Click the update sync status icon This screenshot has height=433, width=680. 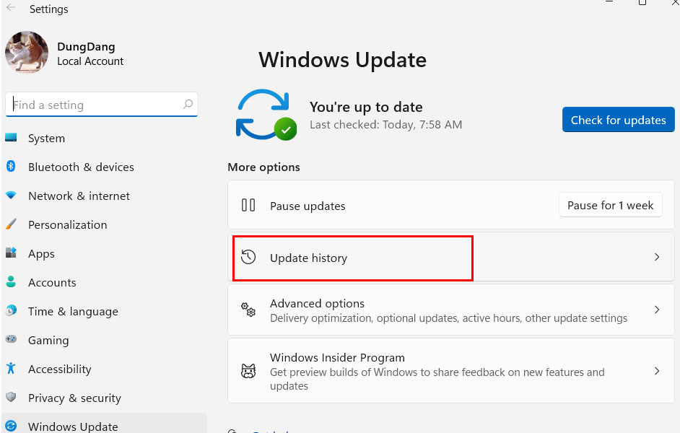(266, 115)
